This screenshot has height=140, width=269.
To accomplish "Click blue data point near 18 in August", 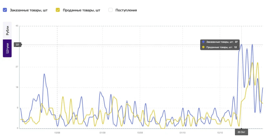I will (x=47, y=87).
